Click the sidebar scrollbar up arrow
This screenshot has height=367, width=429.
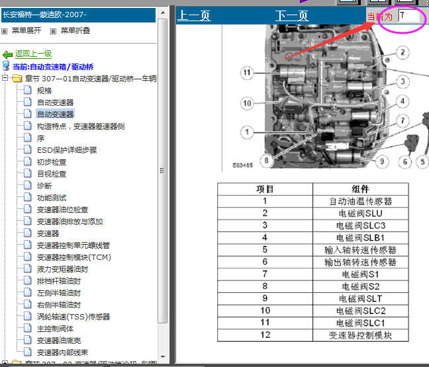[163, 13]
